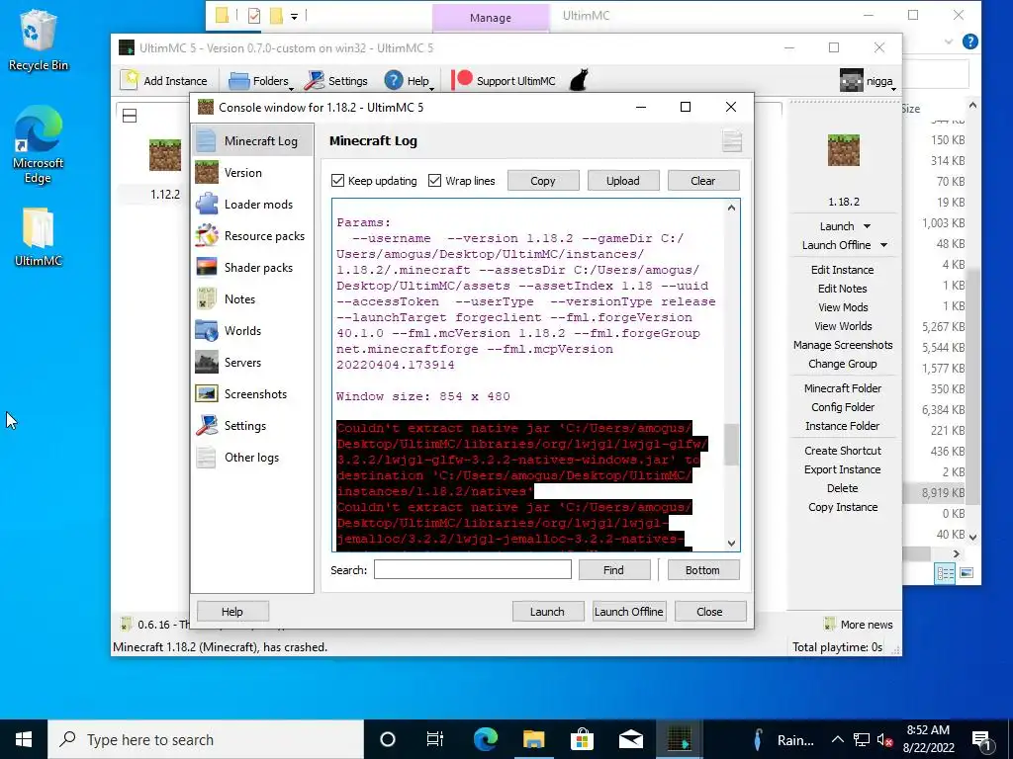Click the Worlds globe icon
This screenshot has width=1013, height=759.
(207, 330)
